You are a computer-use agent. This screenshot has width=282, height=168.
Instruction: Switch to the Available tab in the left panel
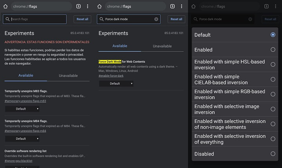tap(26, 76)
